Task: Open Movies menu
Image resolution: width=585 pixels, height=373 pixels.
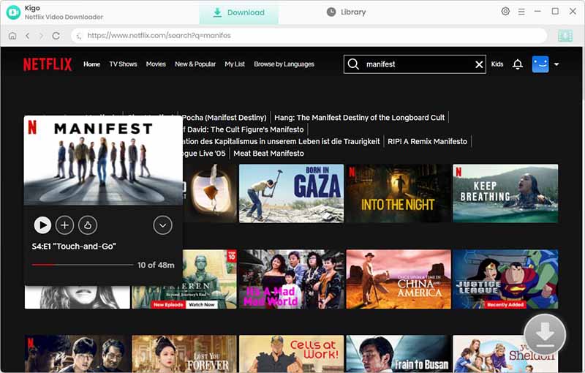Action: [x=156, y=64]
